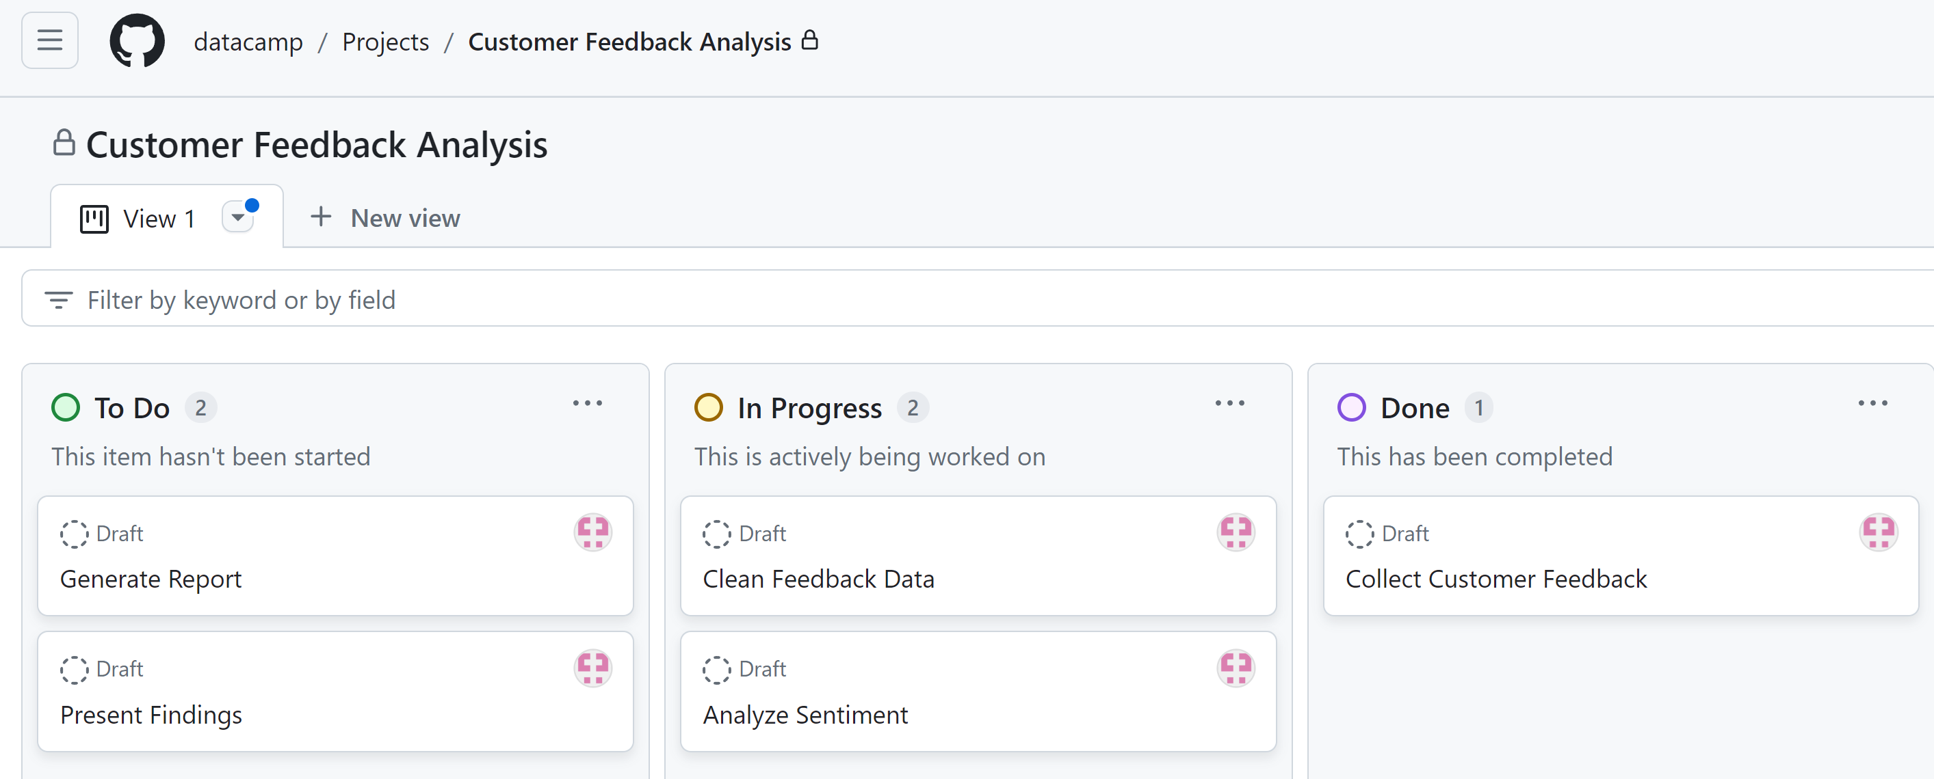Add a New view tab
The height and width of the screenshot is (779, 1934).
[x=385, y=218]
